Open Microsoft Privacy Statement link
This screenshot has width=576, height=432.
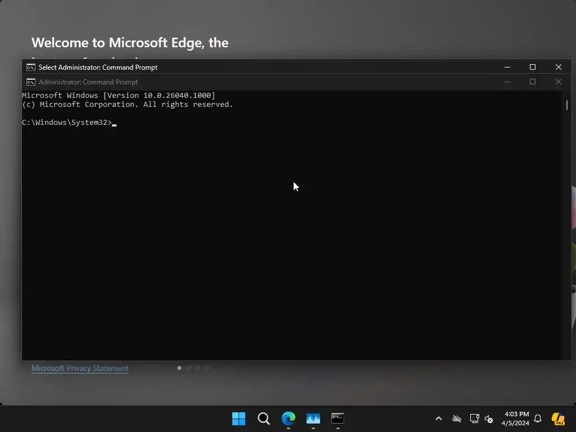[80, 368]
